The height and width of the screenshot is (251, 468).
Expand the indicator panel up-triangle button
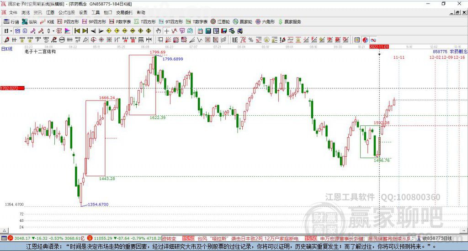(x=5, y=231)
